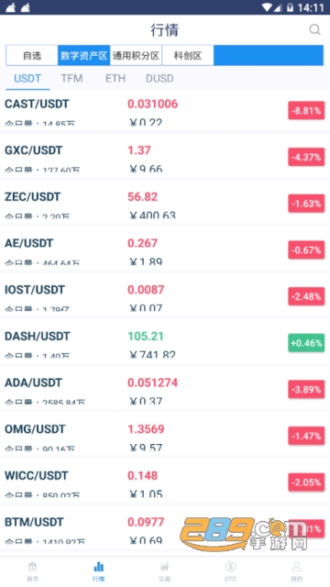This screenshot has width=330, height=587.
Task: Open the ZEC/USDT trading pair row
Action: tap(165, 203)
